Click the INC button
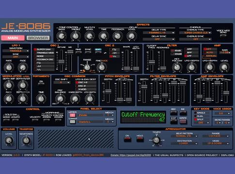This screenshot has height=174, width=235. click(x=183, y=113)
